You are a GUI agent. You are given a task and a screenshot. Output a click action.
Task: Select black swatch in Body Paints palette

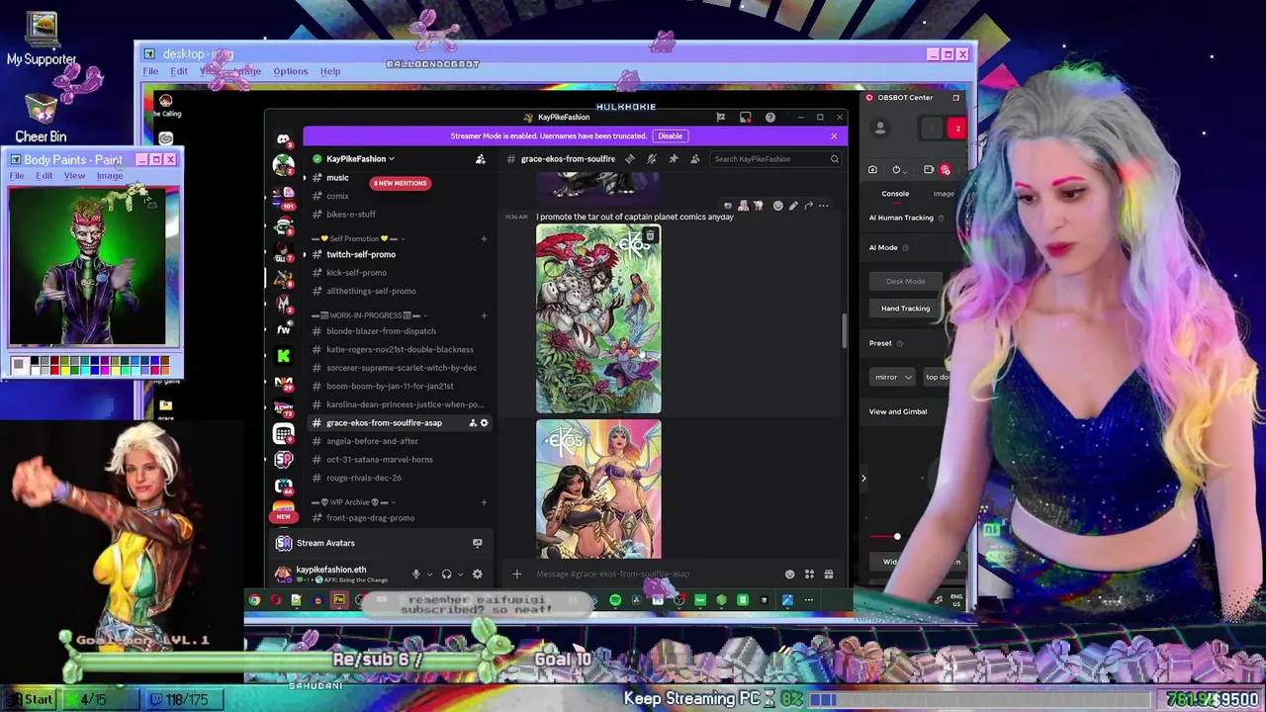[x=36, y=360]
